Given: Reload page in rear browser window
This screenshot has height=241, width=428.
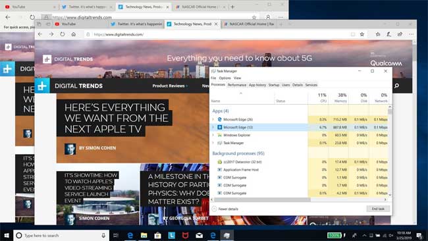Looking at the screenshot, I should pyautogui.click(x=32, y=17).
